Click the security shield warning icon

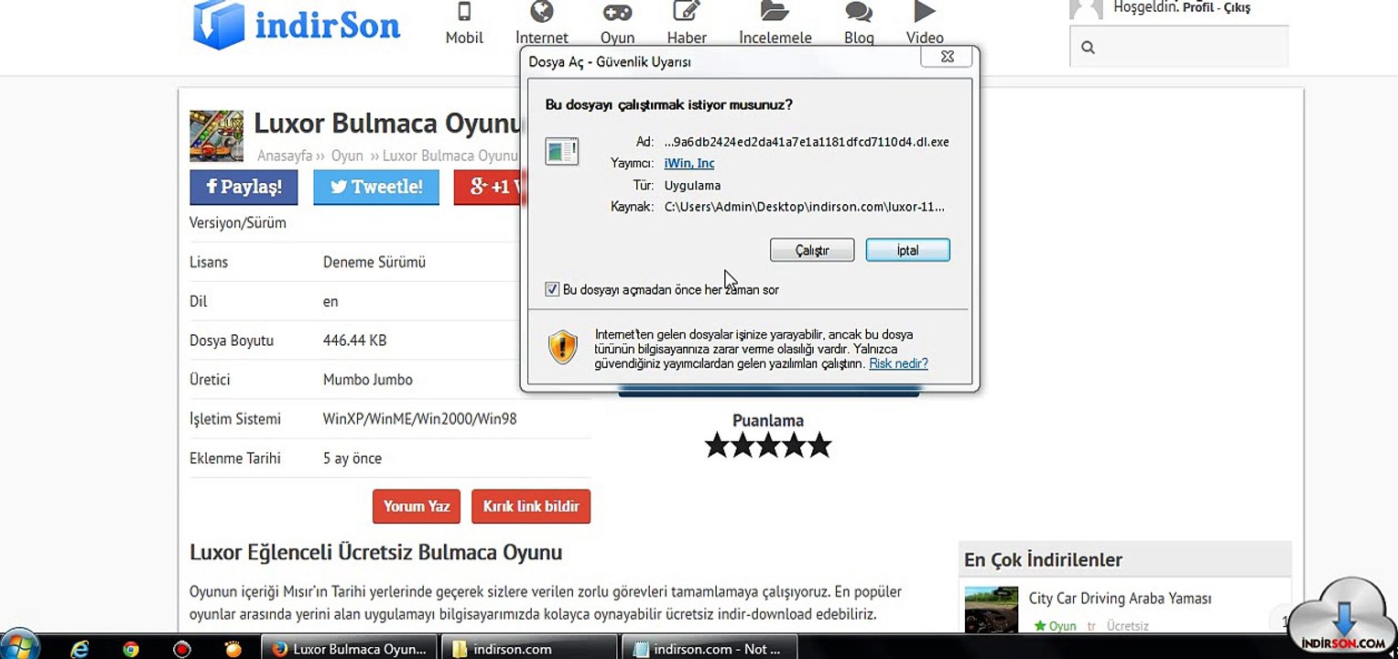click(x=562, y=348)
